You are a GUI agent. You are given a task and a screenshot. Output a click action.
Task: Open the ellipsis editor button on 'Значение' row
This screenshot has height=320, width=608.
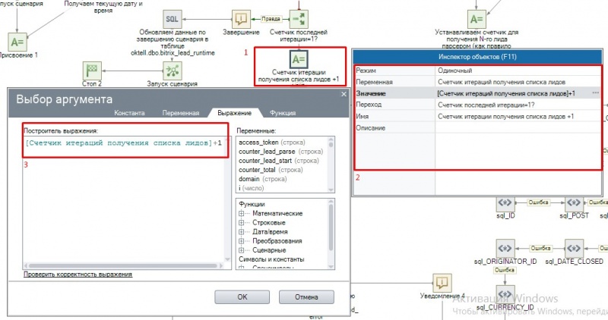596,93
